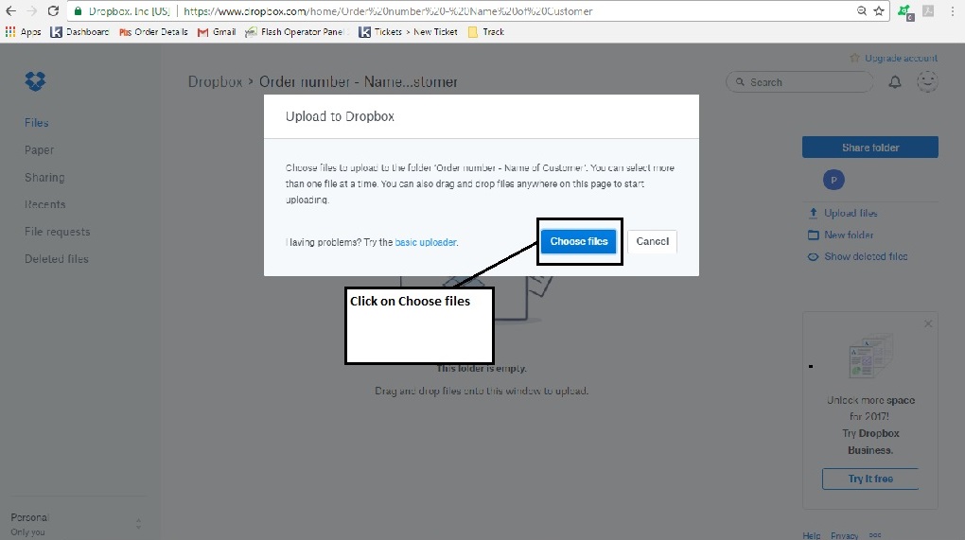Select Paper in the left sidebar
This screenshot has height=540, width=965.
40,149
